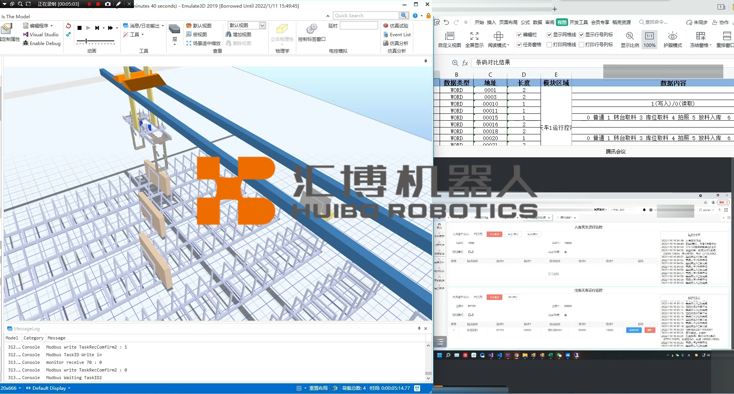Expand the 工具 tools dropdown
Image resolution: width=734 pixels, height=394 pixels.
[x=143, y=35]
